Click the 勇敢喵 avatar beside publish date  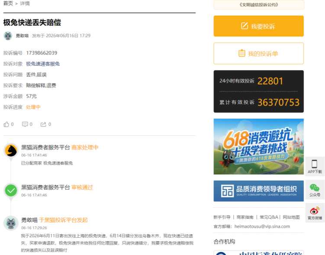point(8,36)
